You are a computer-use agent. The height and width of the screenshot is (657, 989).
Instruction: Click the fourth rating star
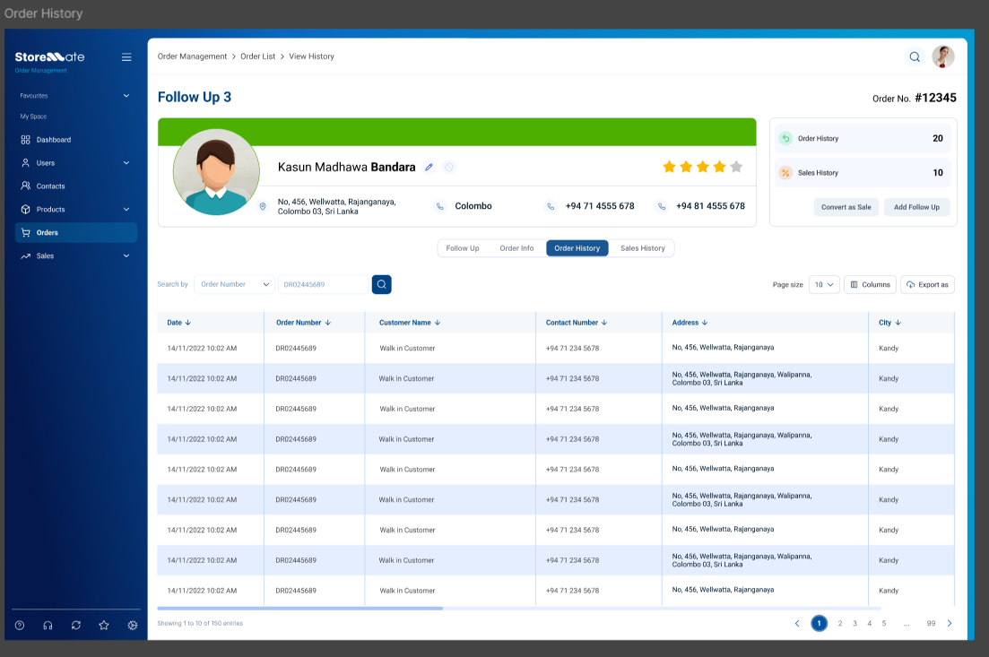720,167
